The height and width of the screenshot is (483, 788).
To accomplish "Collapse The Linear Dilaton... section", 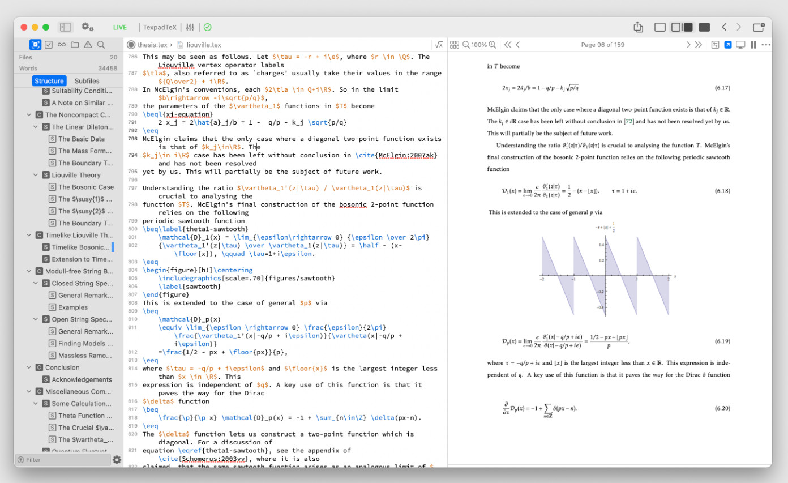I will pyautogui.click(x=36, y=127).
